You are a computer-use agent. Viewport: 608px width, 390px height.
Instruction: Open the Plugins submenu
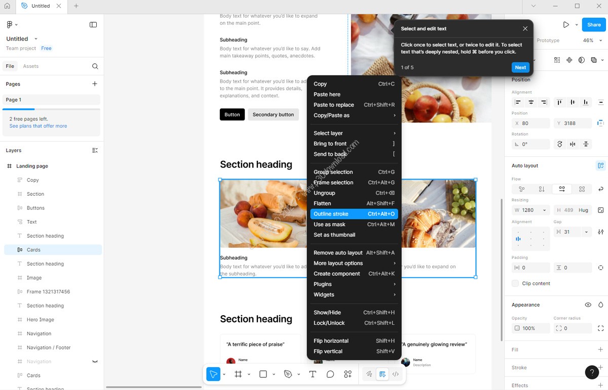click(x=354, y=284)
